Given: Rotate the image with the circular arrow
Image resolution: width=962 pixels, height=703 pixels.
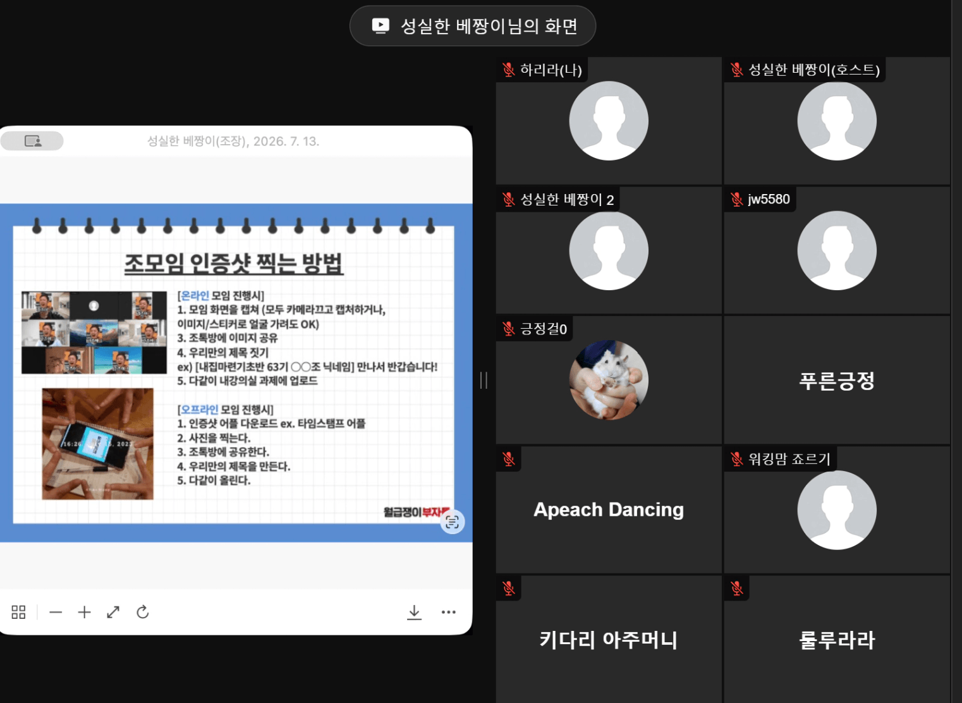Looking at the screenshot, I should click(143, 612).
